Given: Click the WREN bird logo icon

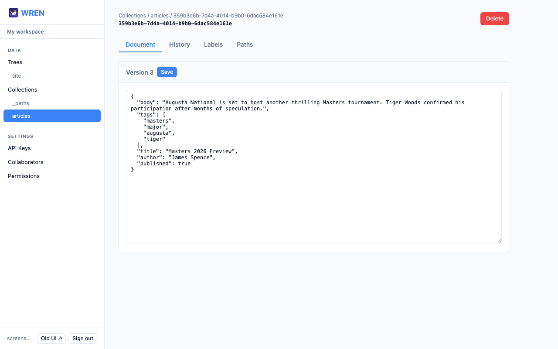Looking at the screenshot, I should tap(13, 13).
